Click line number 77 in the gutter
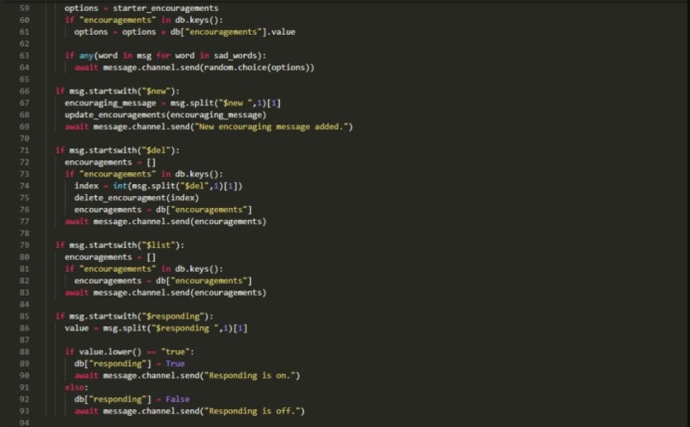This screenshot has width=690, height=427. coord(24,222)
